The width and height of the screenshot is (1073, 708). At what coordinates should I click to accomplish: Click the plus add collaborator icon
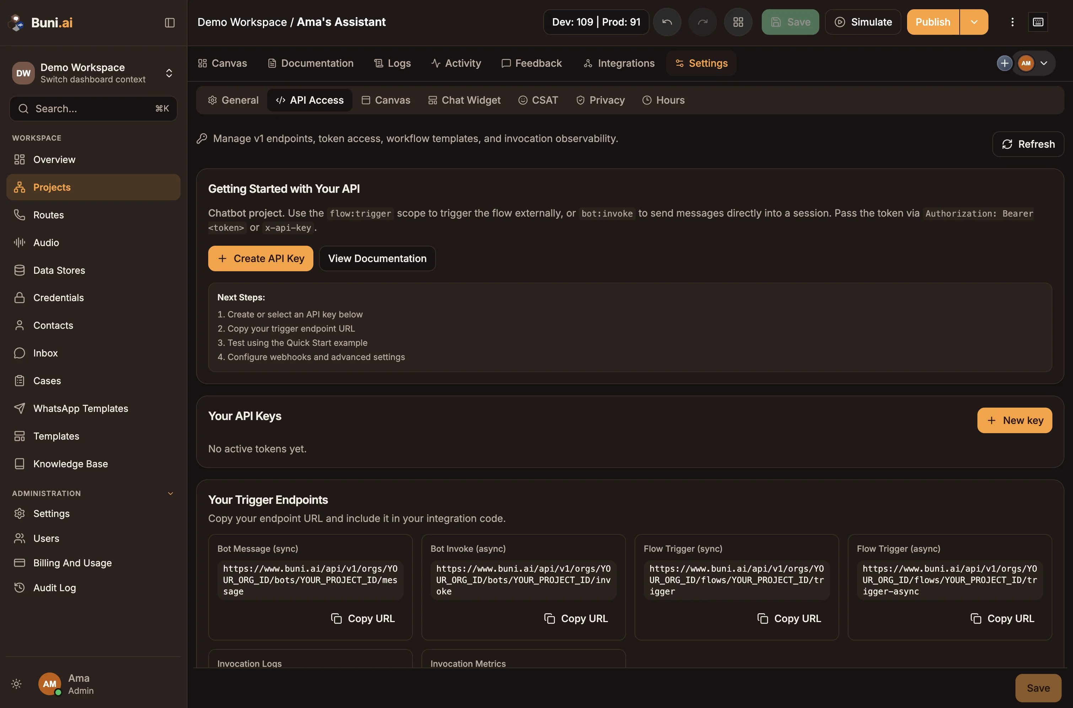coord(1004,63)
